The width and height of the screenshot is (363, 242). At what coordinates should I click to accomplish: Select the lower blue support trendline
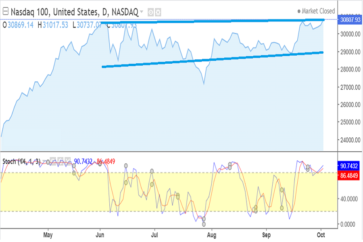click(x=213, y=60)
